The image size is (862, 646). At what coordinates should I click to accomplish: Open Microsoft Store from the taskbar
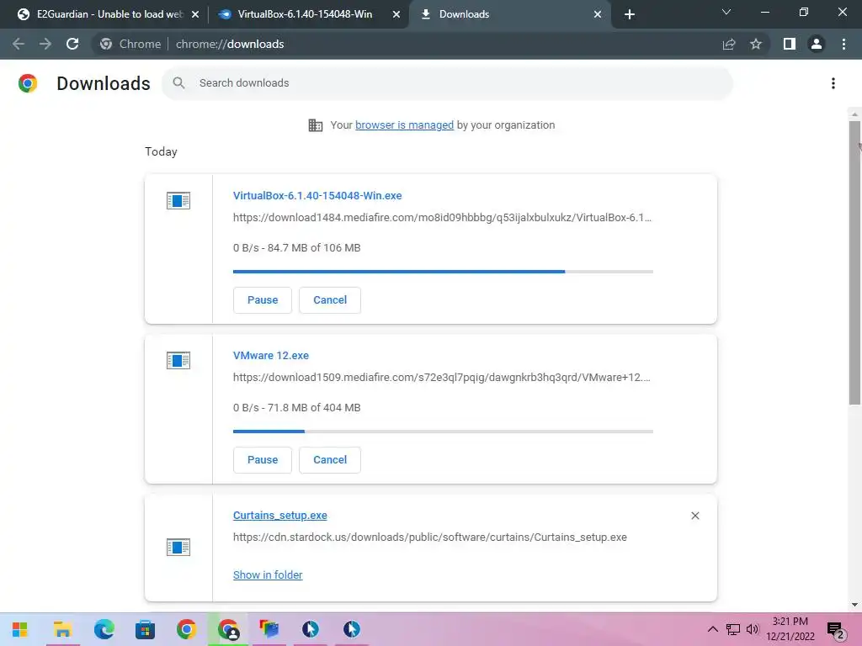click(x=145, y=629)
